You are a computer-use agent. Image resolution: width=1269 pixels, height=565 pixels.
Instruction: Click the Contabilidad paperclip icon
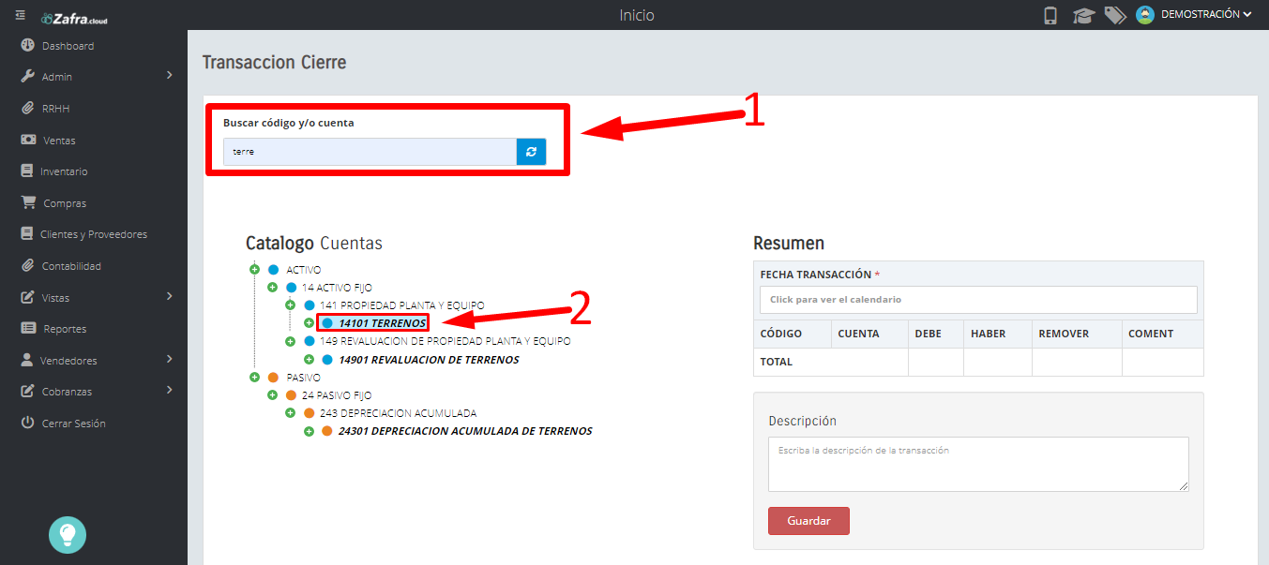point(28,265)
